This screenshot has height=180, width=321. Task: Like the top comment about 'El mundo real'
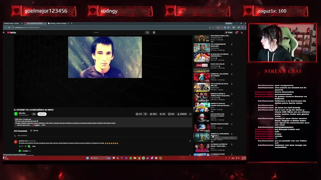click(20, 146)
